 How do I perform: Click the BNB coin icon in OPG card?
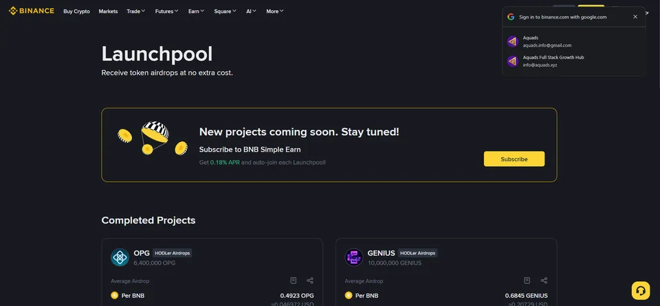115,296
